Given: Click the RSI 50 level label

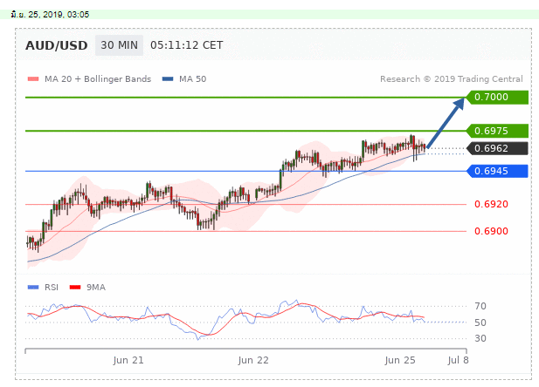Looking at the screenshot, I should [480, 322].
